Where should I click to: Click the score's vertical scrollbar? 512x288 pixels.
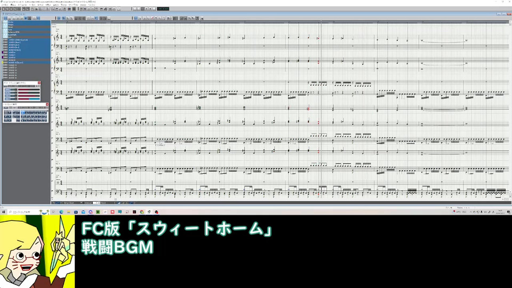(x=510, y=111)
